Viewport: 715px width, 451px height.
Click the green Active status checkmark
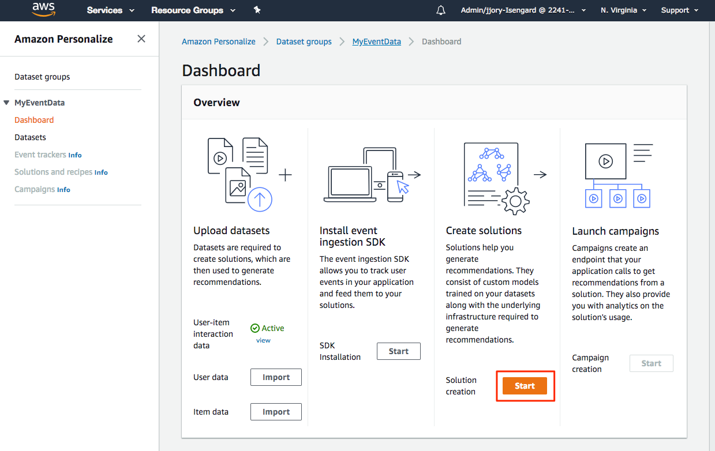[254, 328]
